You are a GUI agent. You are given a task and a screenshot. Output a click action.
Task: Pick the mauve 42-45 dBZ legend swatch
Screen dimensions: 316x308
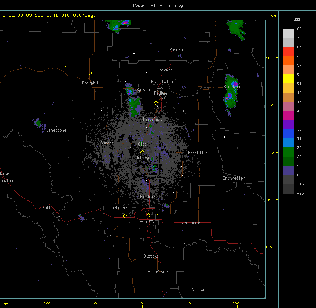click(288, 106)
